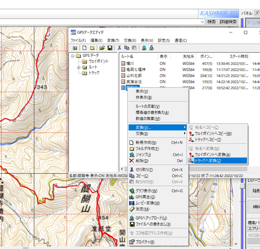
Task: Click the ウェイポイントへ変換 icon in submenu
Action: pos(191,155)
